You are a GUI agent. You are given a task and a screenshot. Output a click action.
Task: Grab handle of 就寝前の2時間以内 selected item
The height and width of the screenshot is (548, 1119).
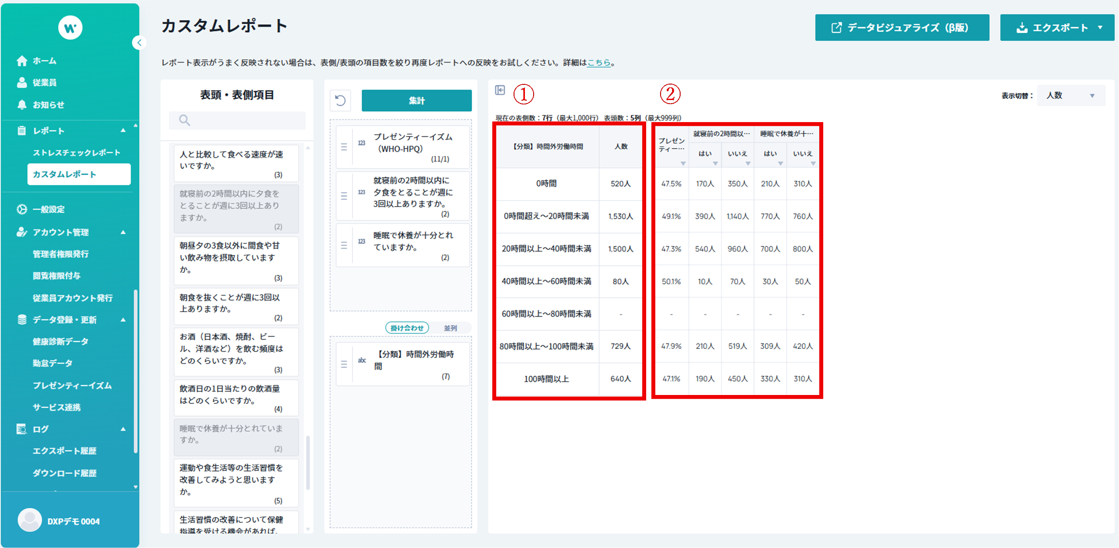click(x=344, y=196)
